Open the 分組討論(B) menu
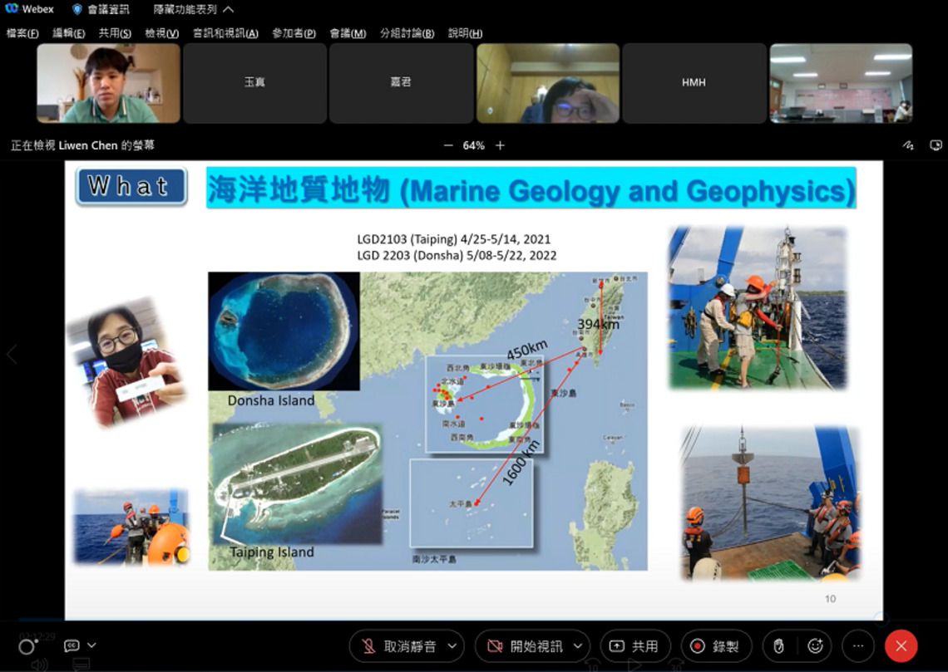Viewport: 948px width, 672px height. click(x=407, y=33)
